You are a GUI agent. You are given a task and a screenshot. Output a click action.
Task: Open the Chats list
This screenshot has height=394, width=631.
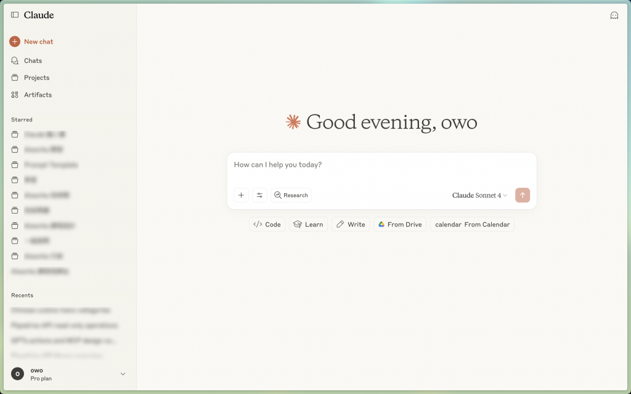pyautogui.click(x=26, y=61)
